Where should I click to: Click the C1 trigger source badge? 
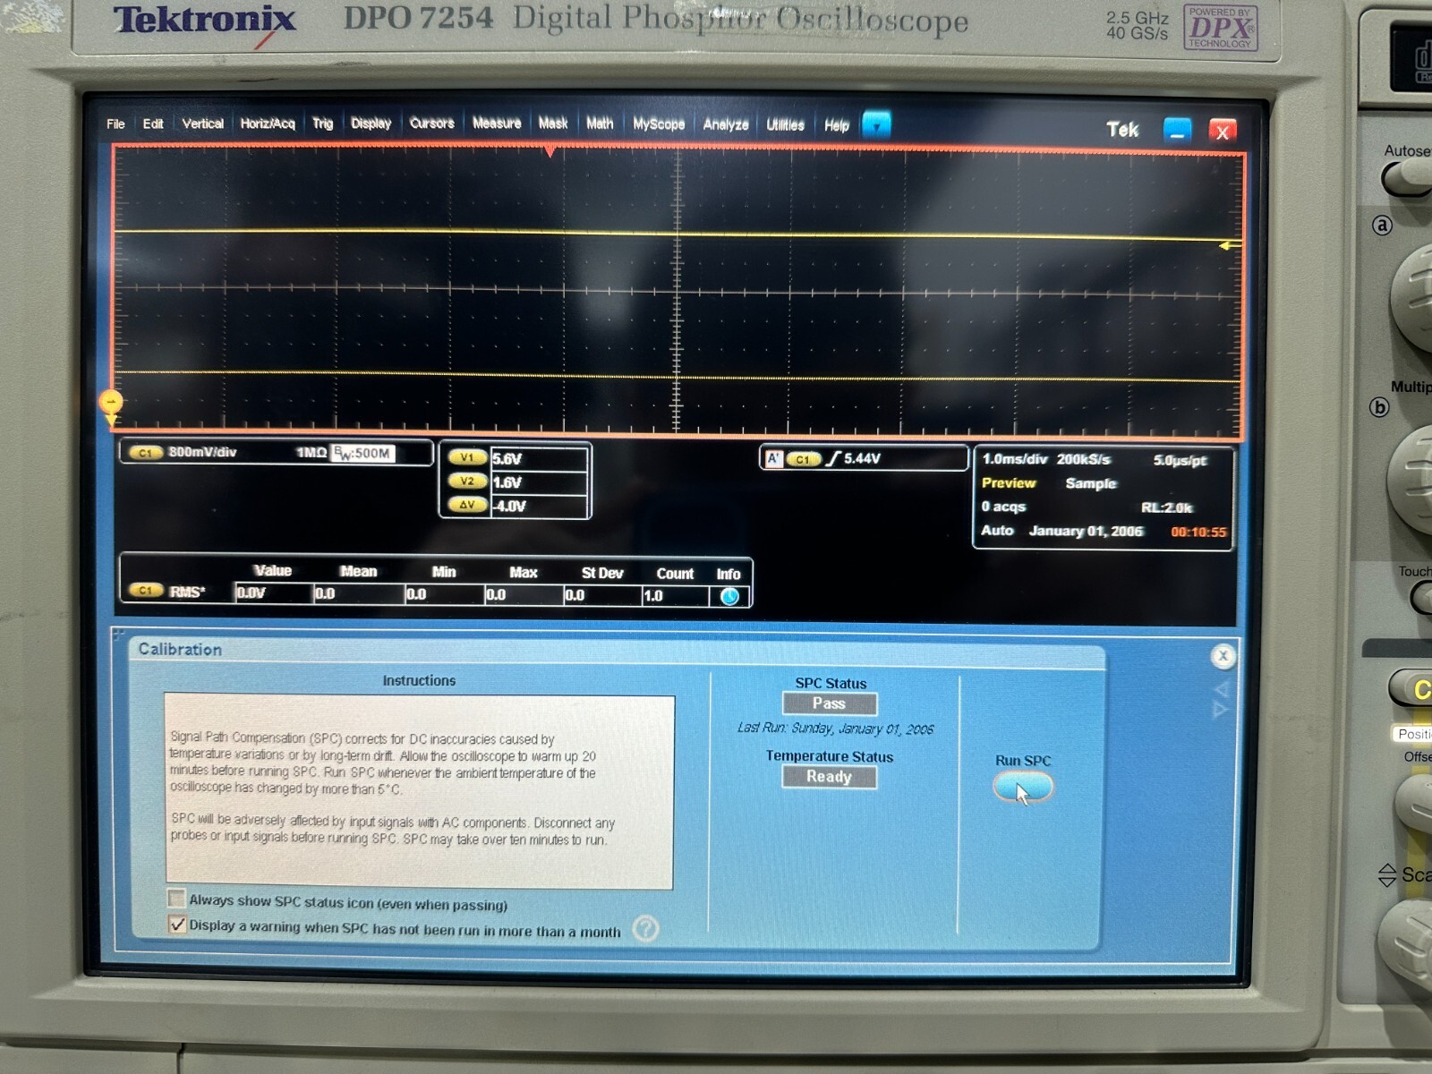(803, 460)
